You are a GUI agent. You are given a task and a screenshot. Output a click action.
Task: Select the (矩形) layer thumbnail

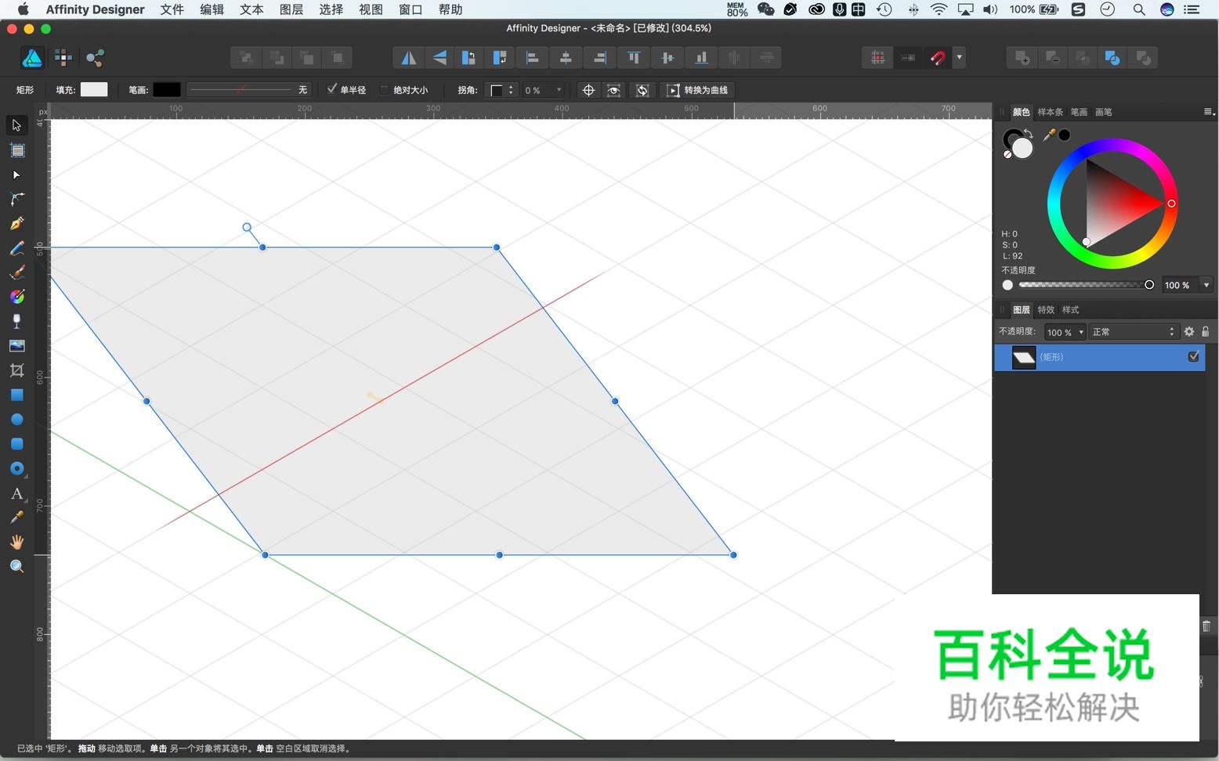tap(1023, 358)
